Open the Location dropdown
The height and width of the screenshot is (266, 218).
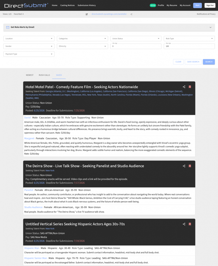29,38
